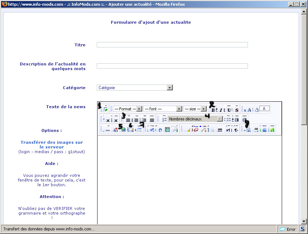Choose a font color with the A icon
308x234 pixels.
point(249,110)
